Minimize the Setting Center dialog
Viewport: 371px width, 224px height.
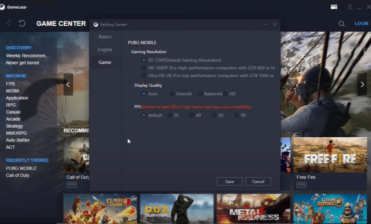coord(265,24)
